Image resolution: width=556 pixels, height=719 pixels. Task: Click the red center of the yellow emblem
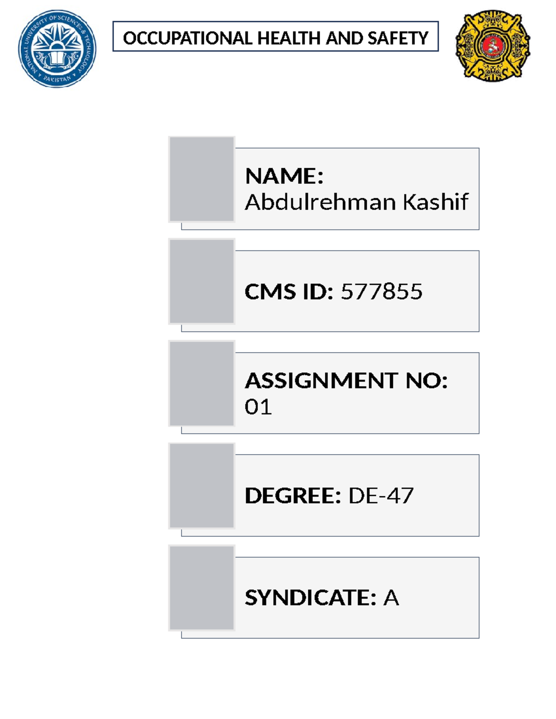click(x=492, y=46)
